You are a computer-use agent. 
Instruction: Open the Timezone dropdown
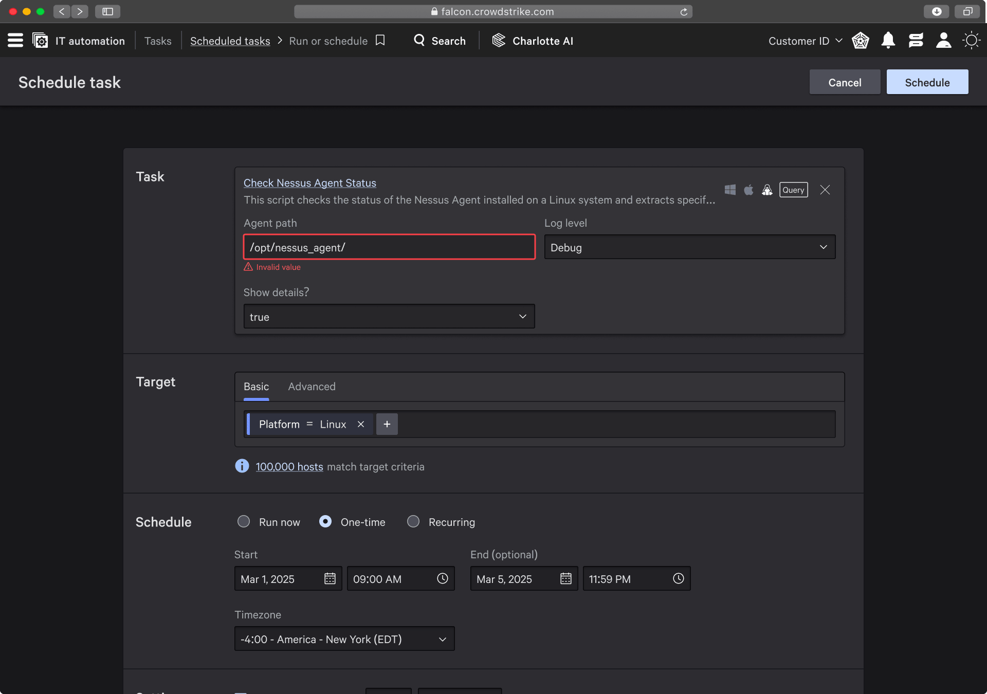344,639
